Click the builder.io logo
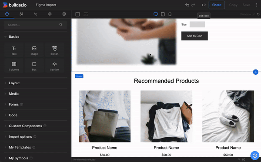The image size is (261, 162). click(x=15, y=5)
